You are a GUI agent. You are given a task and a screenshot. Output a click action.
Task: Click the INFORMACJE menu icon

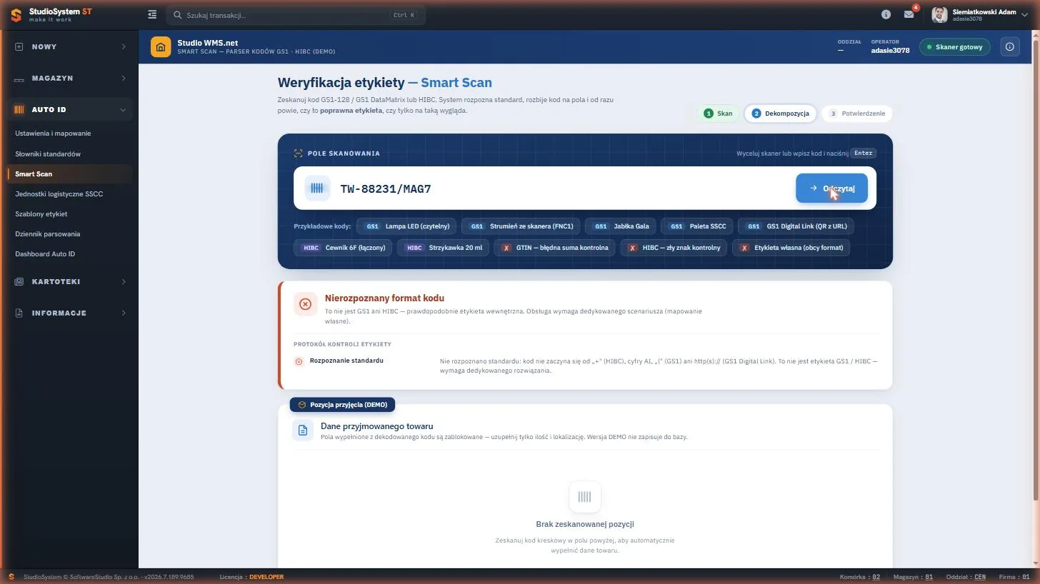click(x=19, y=313)
